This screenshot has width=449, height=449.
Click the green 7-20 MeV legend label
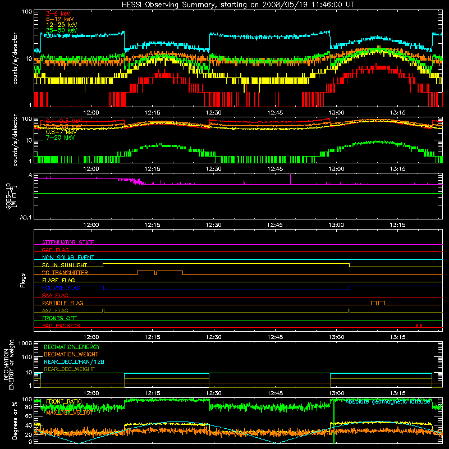tap(61, 138)
